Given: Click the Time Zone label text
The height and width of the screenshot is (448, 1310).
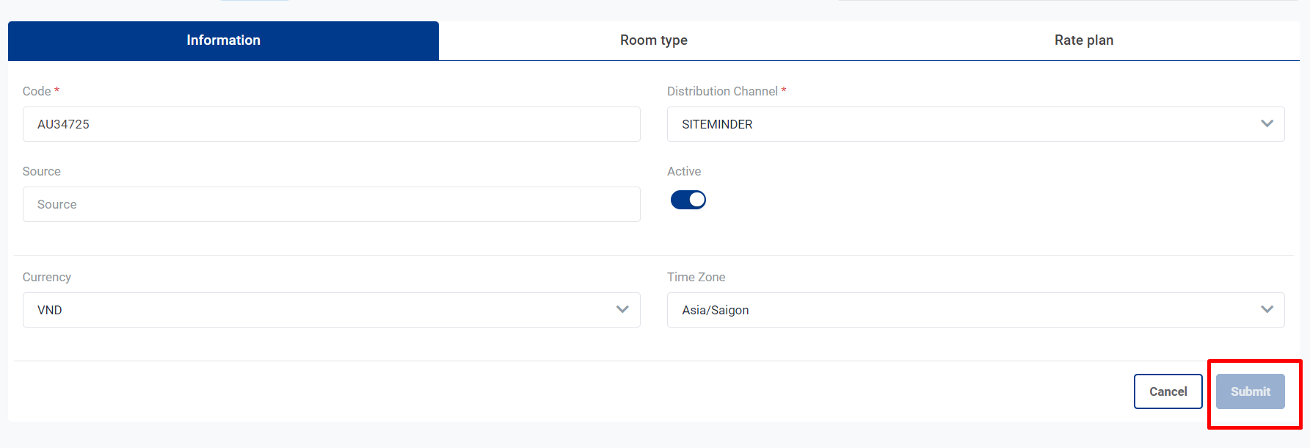Looking at the screenshot, I should coord(696,277).
